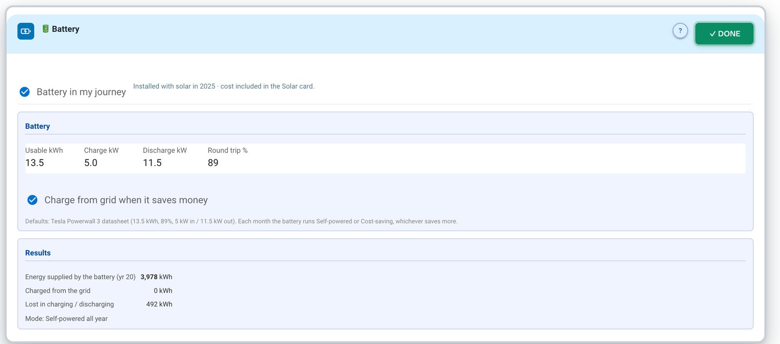Click the Battery section heading
Screen dimensions: 780x344
click(x=38, y=126)
